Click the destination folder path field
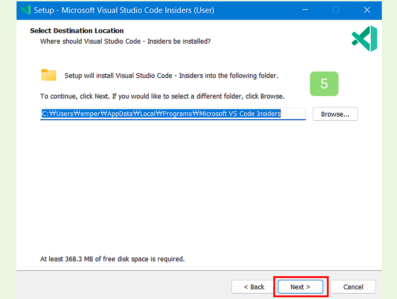This screenshot has width=397, height=299. pos(173,114)
